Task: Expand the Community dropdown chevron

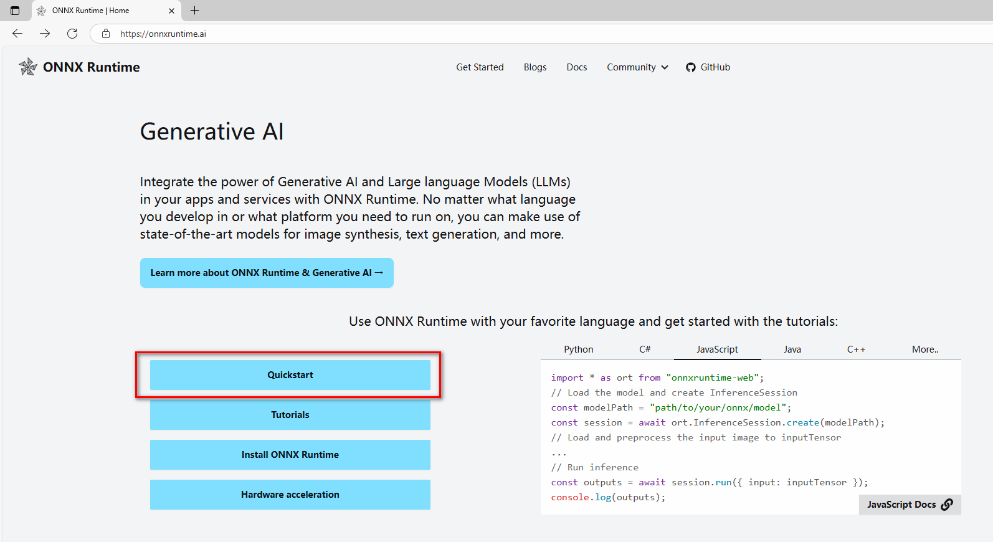Action: 665,67
